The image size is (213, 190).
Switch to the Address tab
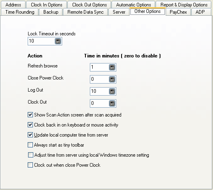(13, 5)
